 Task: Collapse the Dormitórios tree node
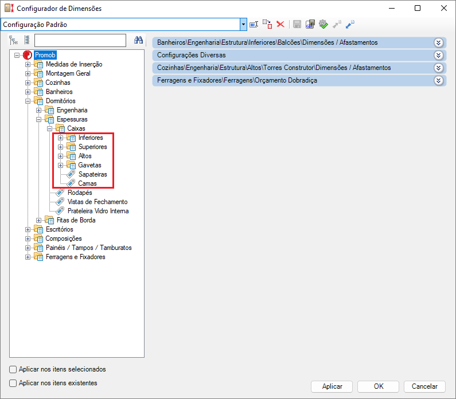pyautogui.click(x=28, y=101)
